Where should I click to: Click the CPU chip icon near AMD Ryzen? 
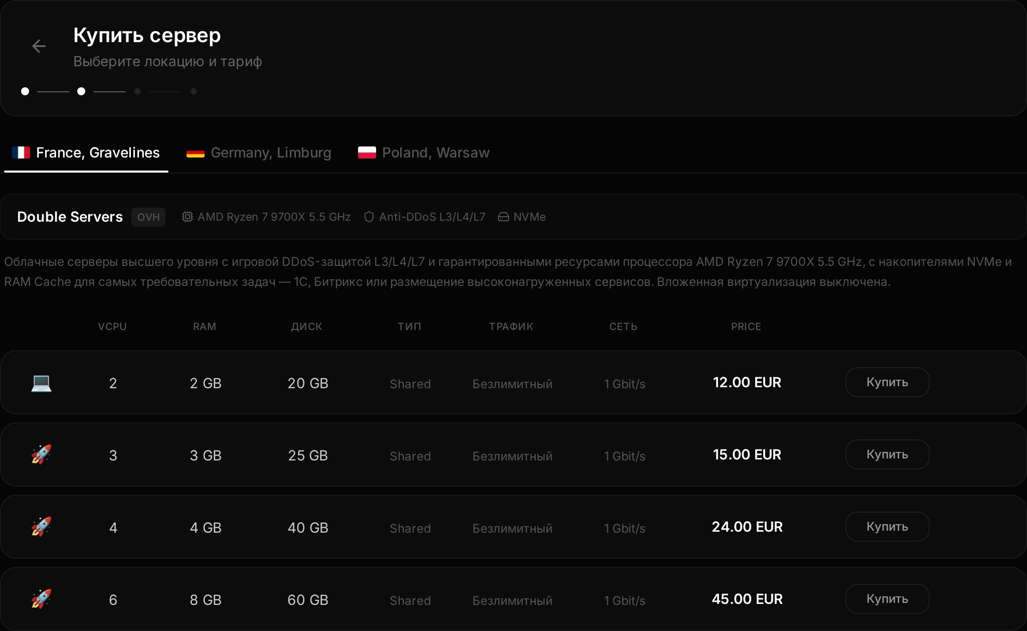click(x=187, y=217)
